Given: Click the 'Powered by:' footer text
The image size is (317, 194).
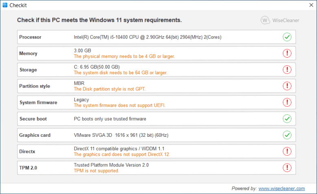Looking at the screenshot, I should 244,188.
